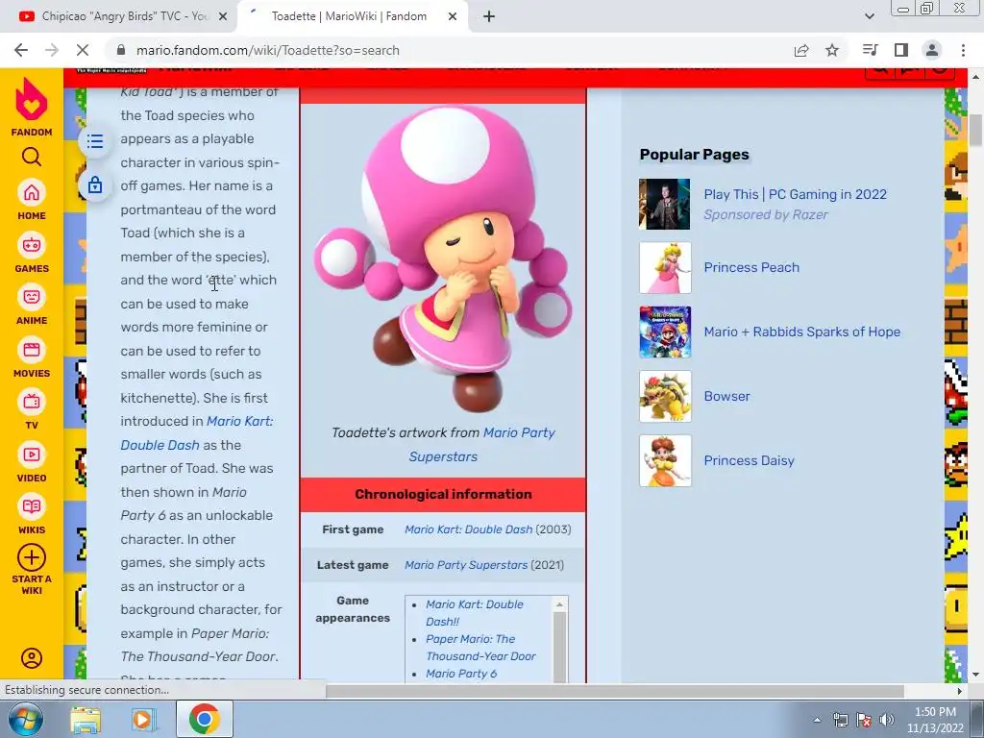Viewport: 984px width, 738px height.
Task: Share this page via share icon
Action: click(x=801, y=50)
